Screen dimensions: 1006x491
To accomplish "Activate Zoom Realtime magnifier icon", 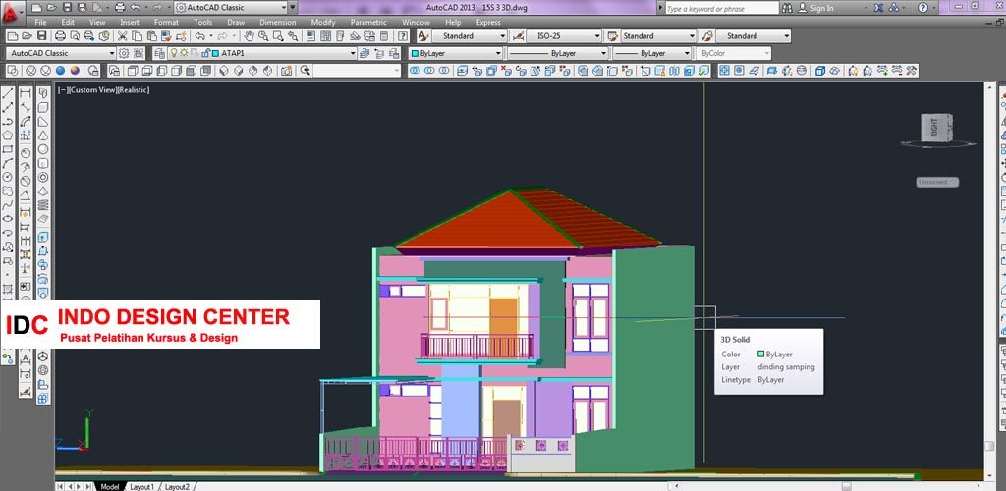I will click(x=263, y=36).
